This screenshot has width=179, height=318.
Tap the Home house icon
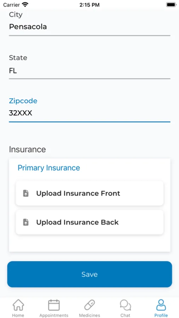click(18, 305)
